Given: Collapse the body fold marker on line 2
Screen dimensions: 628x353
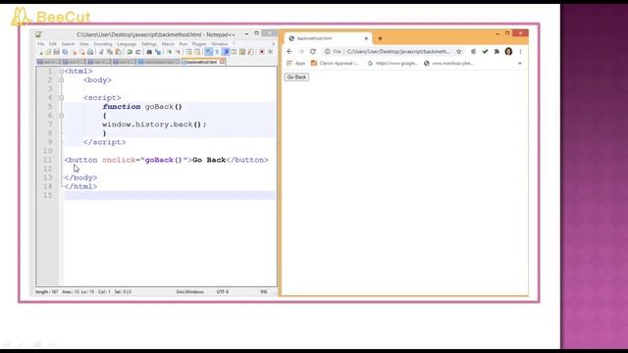Looking at the screenshot, I should tap(61, 80).
